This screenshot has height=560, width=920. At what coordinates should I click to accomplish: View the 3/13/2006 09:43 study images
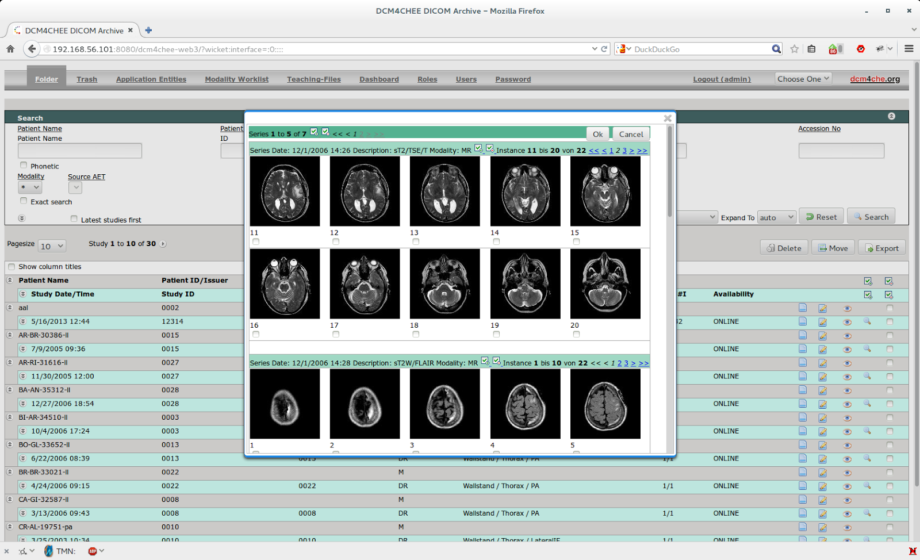tap(847, 514)
